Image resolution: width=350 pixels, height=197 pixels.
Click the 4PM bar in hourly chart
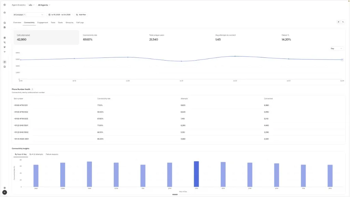point(223,174)
